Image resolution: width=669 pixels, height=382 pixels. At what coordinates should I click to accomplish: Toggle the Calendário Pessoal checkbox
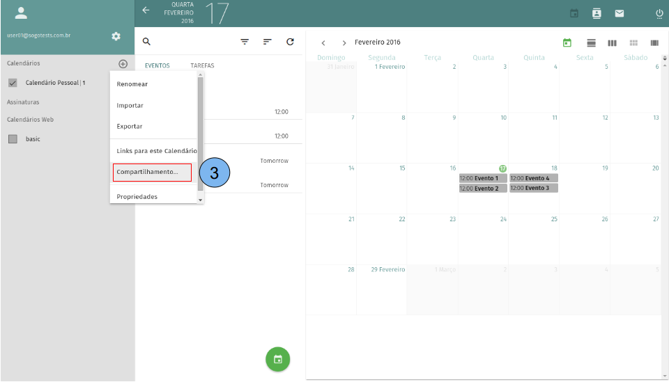pyautogui.click(x=13, y=83)
